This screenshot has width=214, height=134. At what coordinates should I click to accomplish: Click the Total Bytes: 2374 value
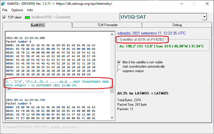tap(129, 100)
